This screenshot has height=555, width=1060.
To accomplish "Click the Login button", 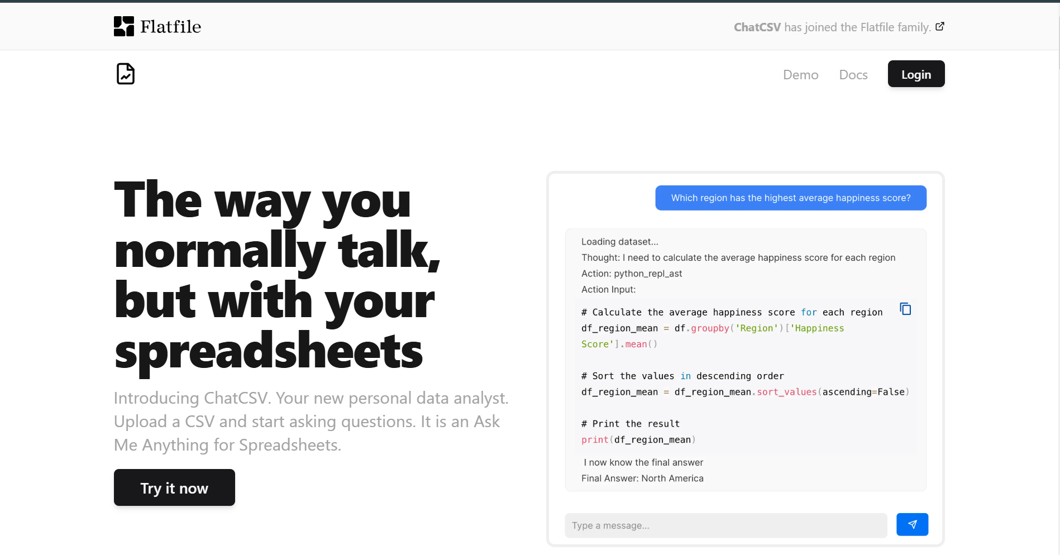I will click(x=916, y=74).
